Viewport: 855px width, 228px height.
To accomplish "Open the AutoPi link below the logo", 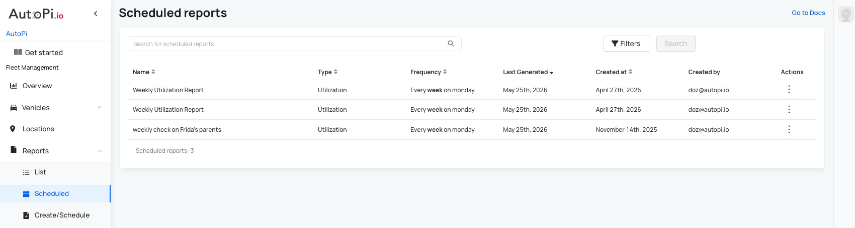I will click(17, 34).
